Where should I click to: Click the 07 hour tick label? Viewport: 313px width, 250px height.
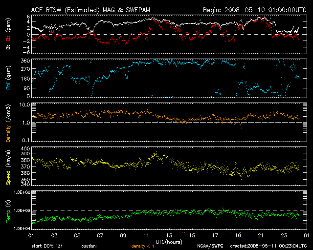pos(100,235)
